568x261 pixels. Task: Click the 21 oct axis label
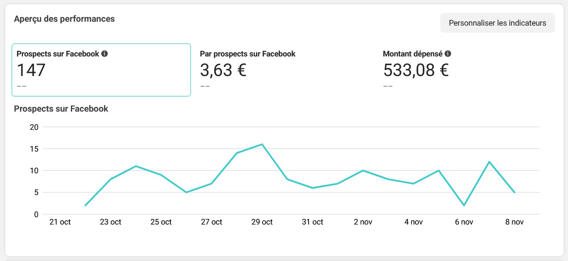60,221
